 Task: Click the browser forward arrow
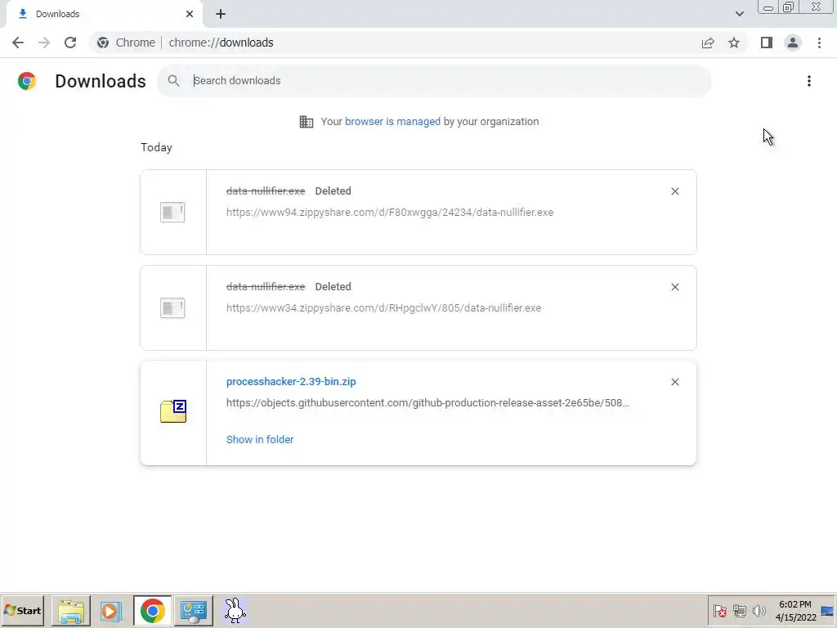(44, 43)
